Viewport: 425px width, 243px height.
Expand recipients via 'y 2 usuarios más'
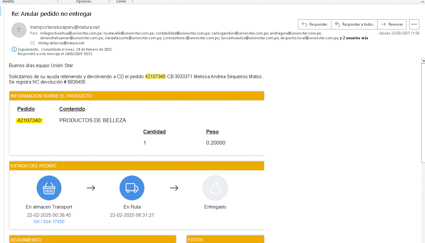[x=354, y=38]
